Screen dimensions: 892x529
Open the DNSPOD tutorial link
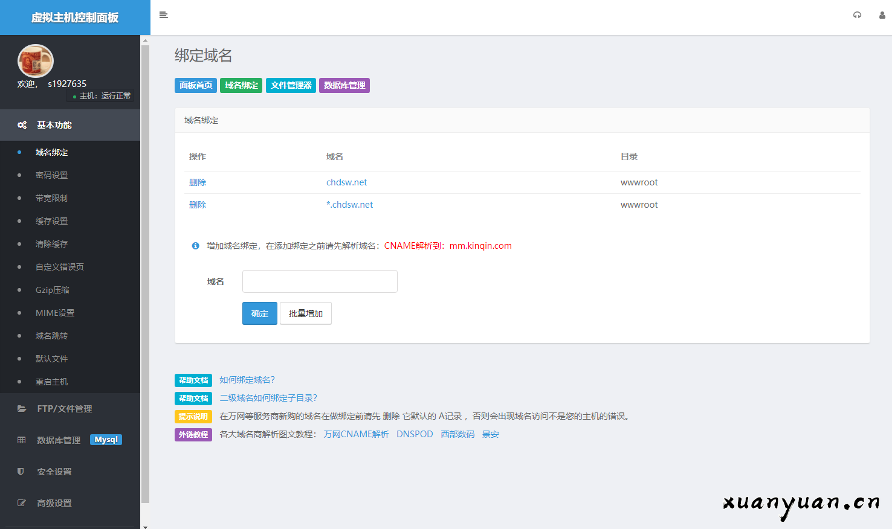pyautogui.click(x=415, y=434)
